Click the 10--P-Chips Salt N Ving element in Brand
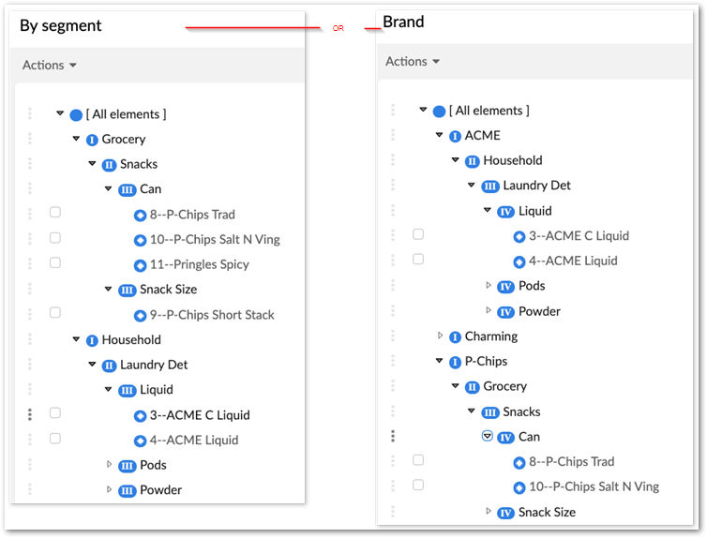 [x=594, y=486]
